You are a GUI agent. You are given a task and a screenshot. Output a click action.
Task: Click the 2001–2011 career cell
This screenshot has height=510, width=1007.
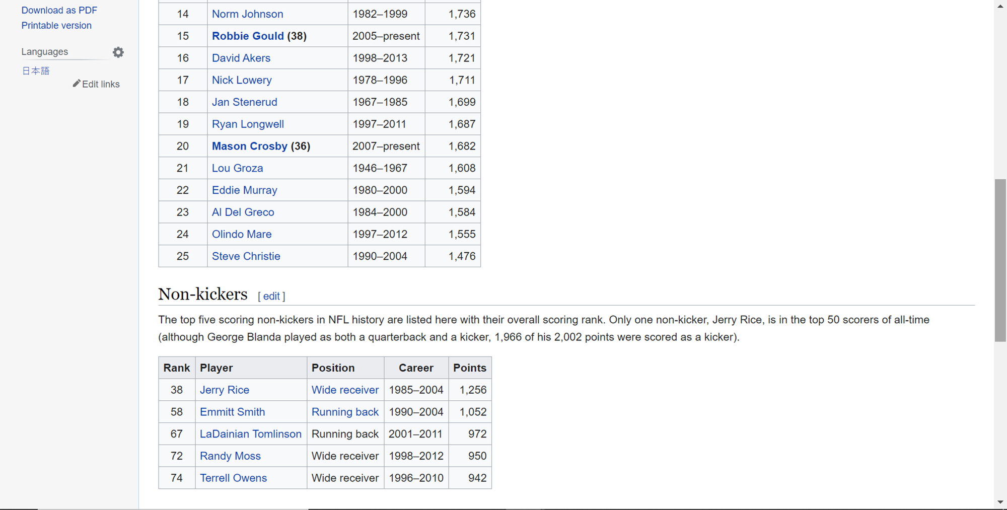[416, 434]
